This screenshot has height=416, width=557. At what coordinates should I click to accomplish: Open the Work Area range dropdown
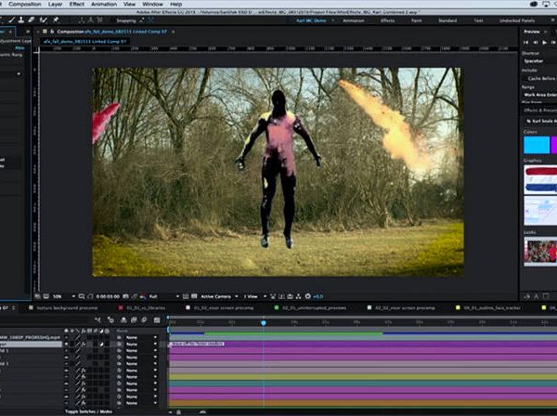(x=539, y=95)
